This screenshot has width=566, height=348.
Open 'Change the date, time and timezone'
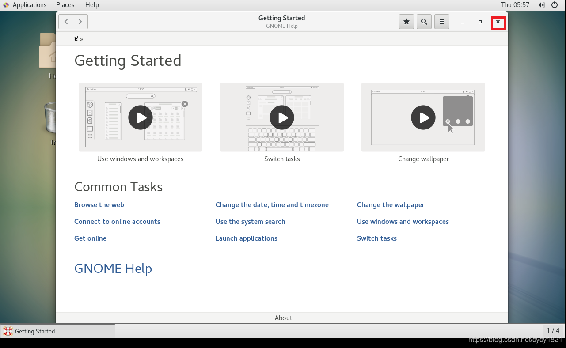[x=272, y=205]
